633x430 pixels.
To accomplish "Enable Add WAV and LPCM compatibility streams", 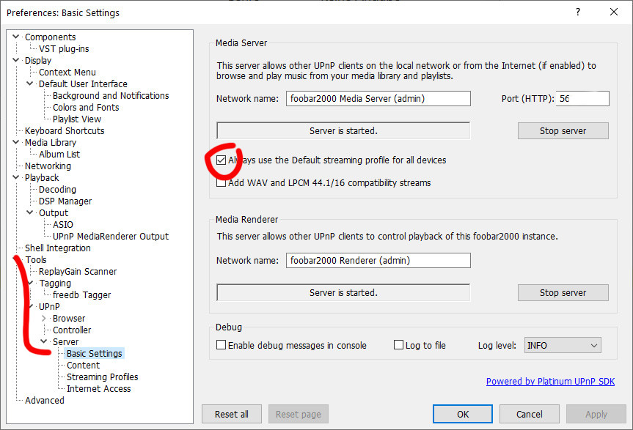I will point(222,183).
